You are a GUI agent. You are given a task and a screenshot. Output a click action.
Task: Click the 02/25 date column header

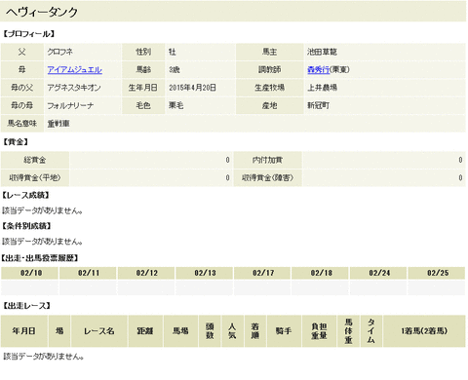point(437,273)
